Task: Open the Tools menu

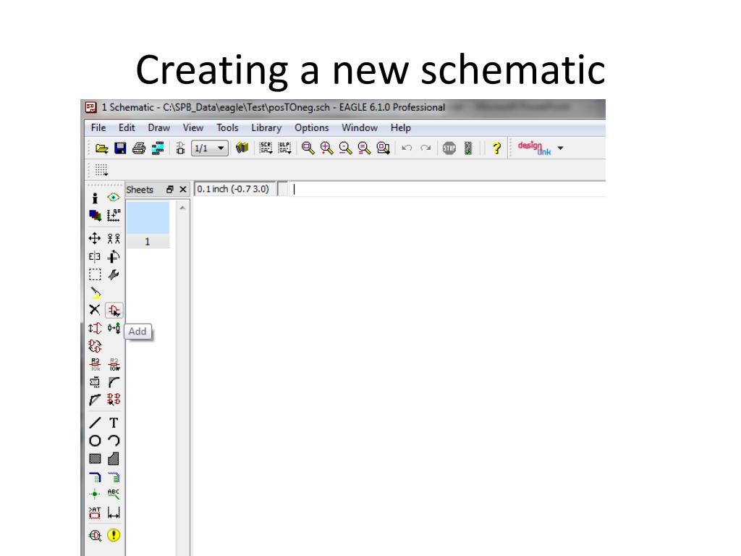Action: click(x=227, y=127)
